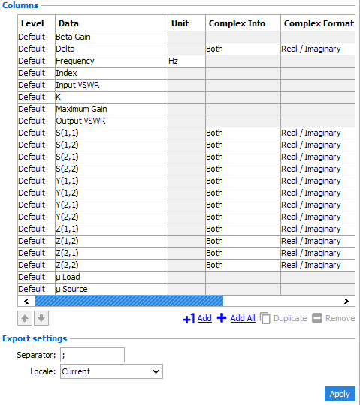The height and width of the screenshot is (405, 360).
Task: Click the horizontal scrollbar right arrow
Action: [x=346, y=301]
